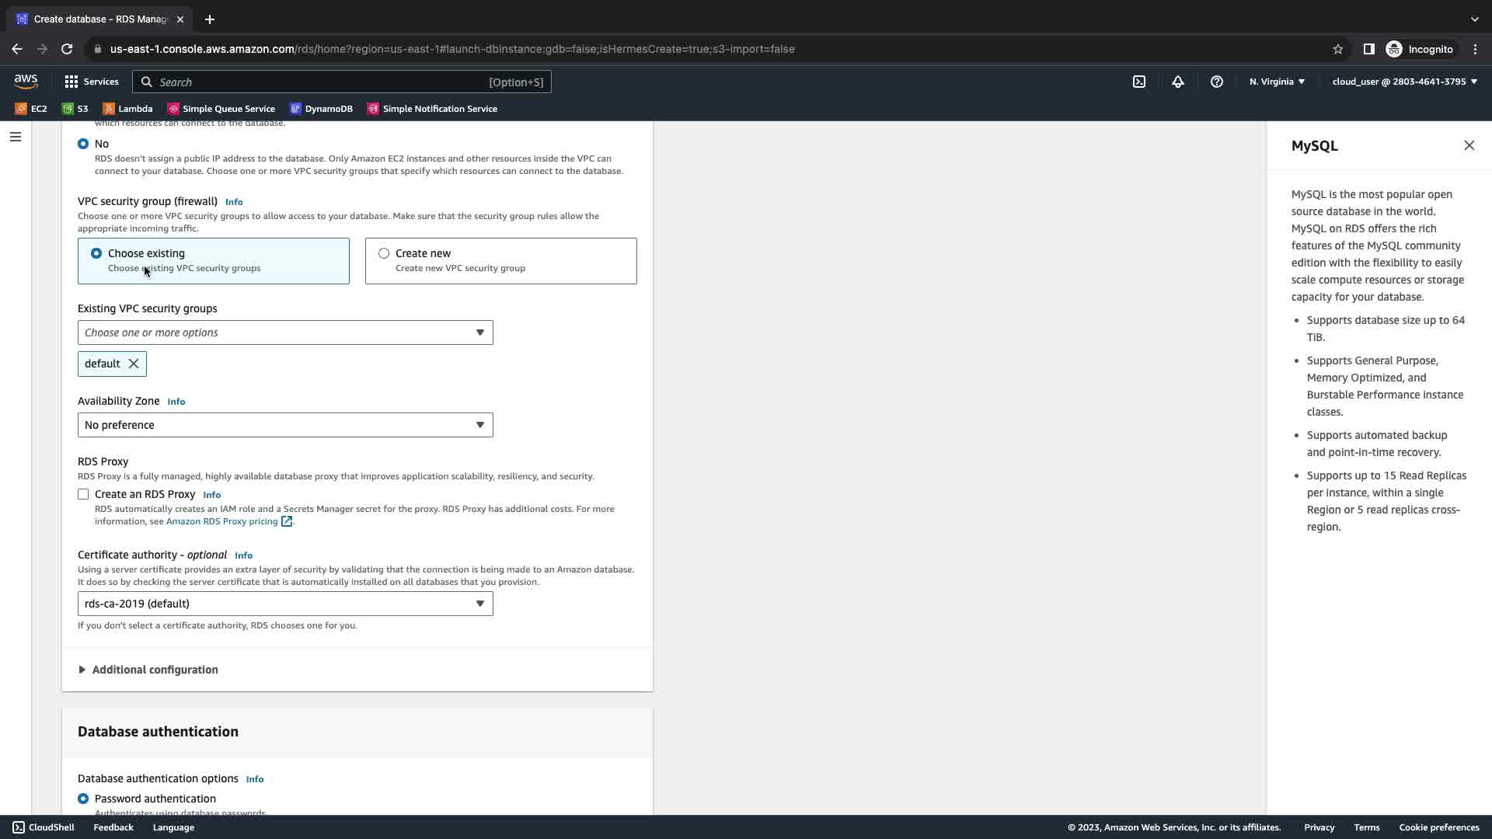Open the notifications bell
Viewport: 1492px width, 839px height.
tap(1177, 82)
